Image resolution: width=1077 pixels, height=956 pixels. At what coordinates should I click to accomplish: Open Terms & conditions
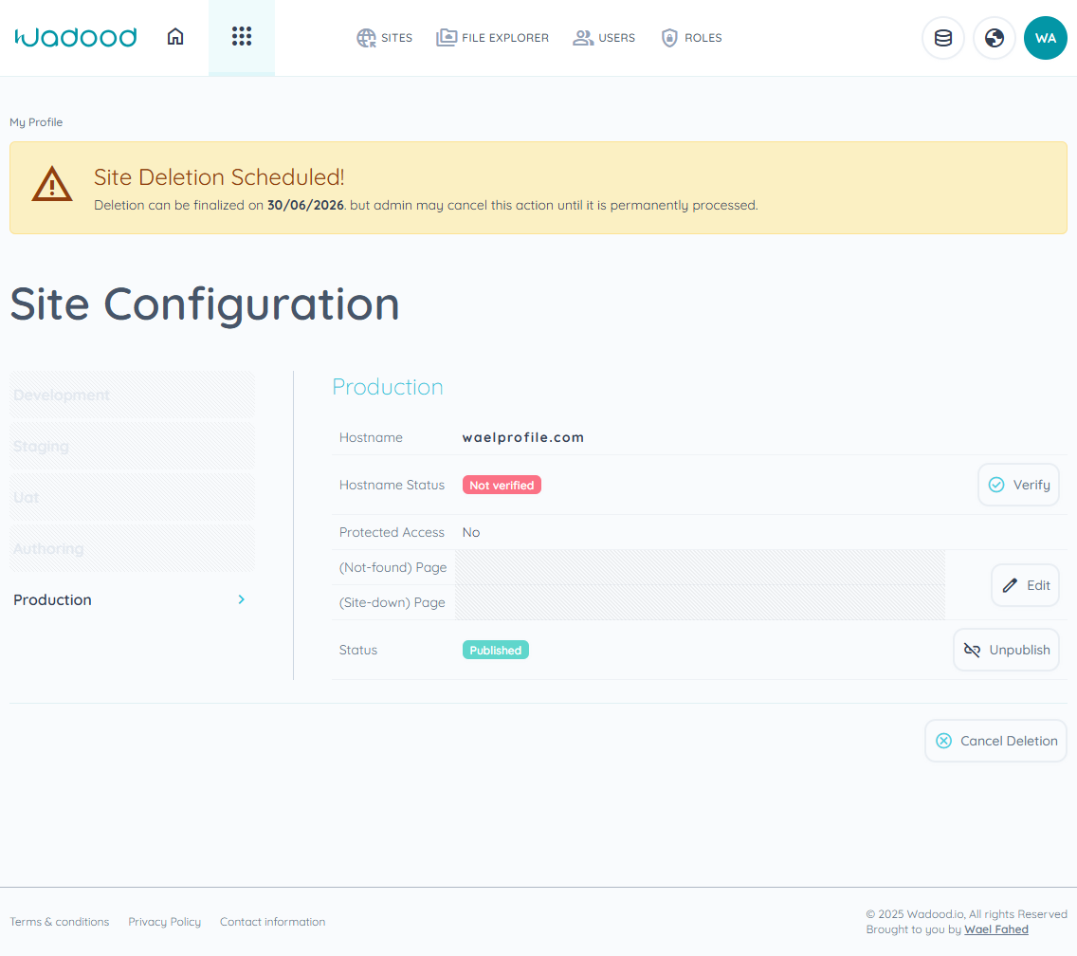click(x=60, y=922)
